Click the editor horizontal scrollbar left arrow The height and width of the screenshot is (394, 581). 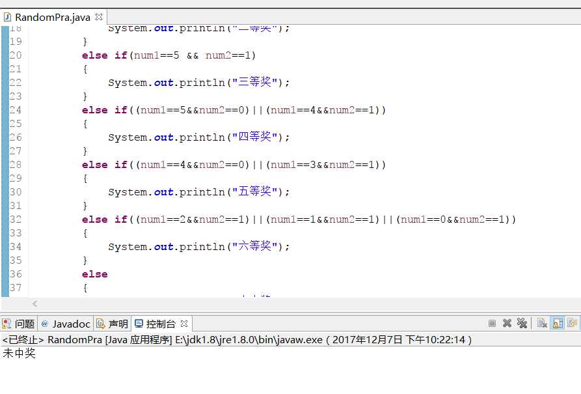pyautogui.click(x=35, y=304)
